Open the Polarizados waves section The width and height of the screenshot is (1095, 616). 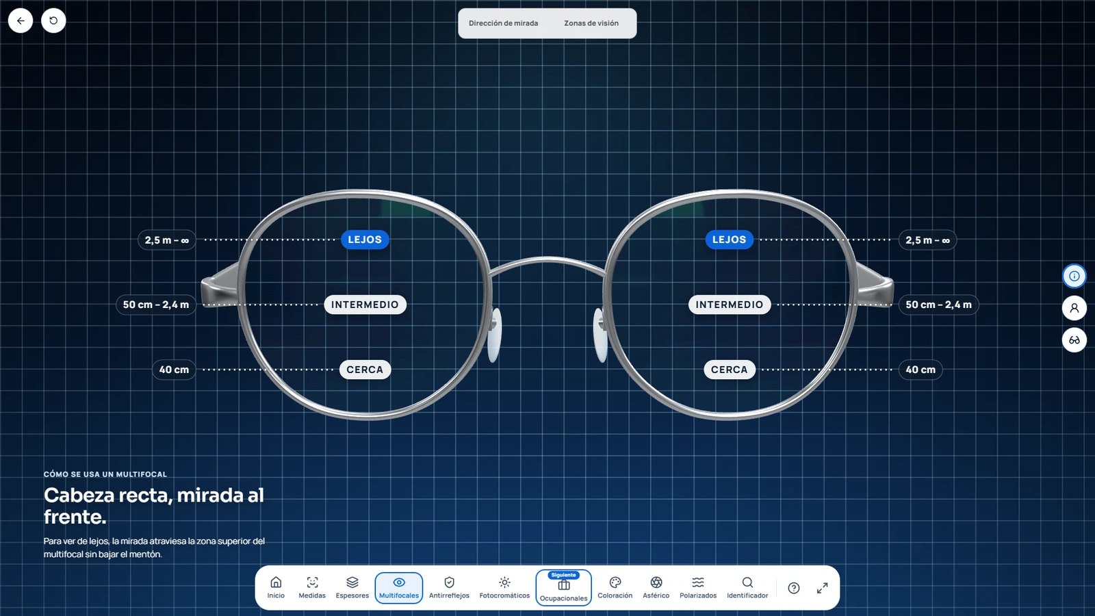(698, 588)
